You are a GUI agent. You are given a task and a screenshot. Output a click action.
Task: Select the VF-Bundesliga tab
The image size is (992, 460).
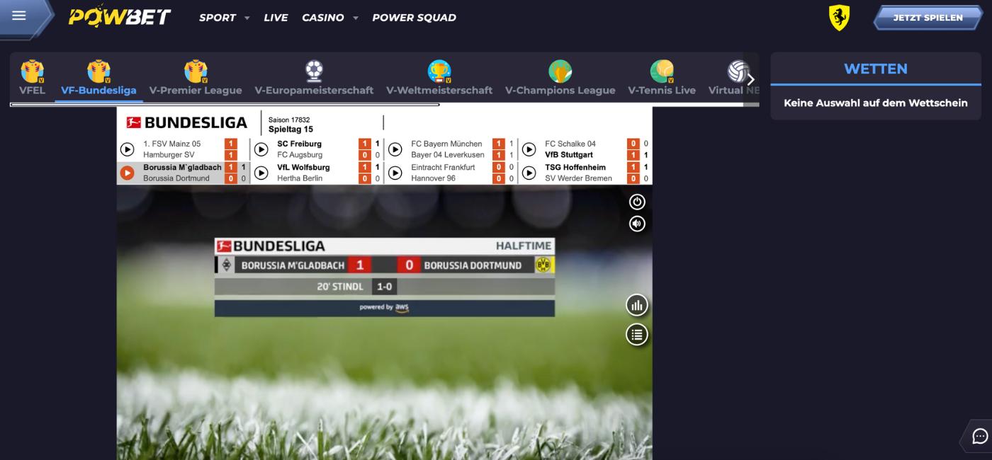tap(98, 78)
